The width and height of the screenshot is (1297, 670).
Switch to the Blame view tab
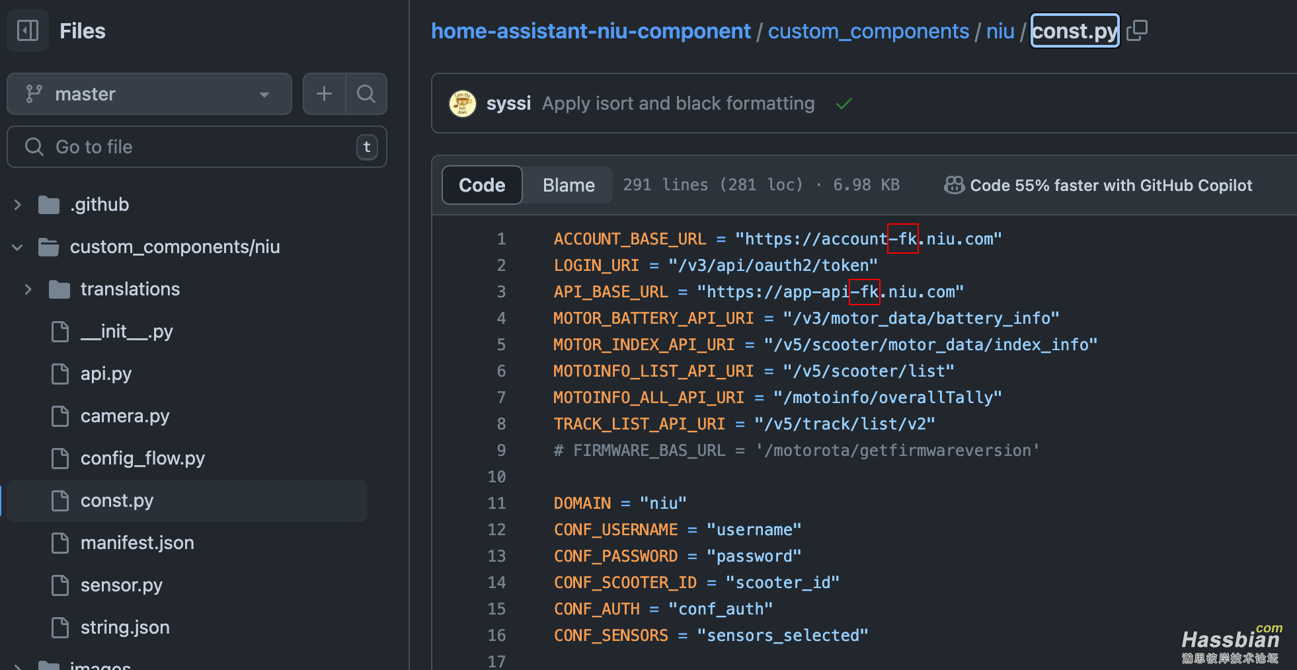pos(569,185)
